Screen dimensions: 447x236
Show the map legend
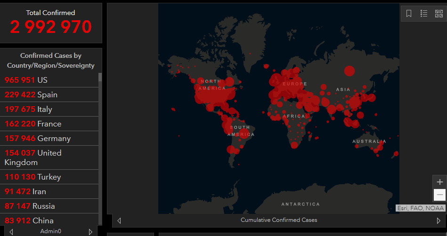pos(424,14)
